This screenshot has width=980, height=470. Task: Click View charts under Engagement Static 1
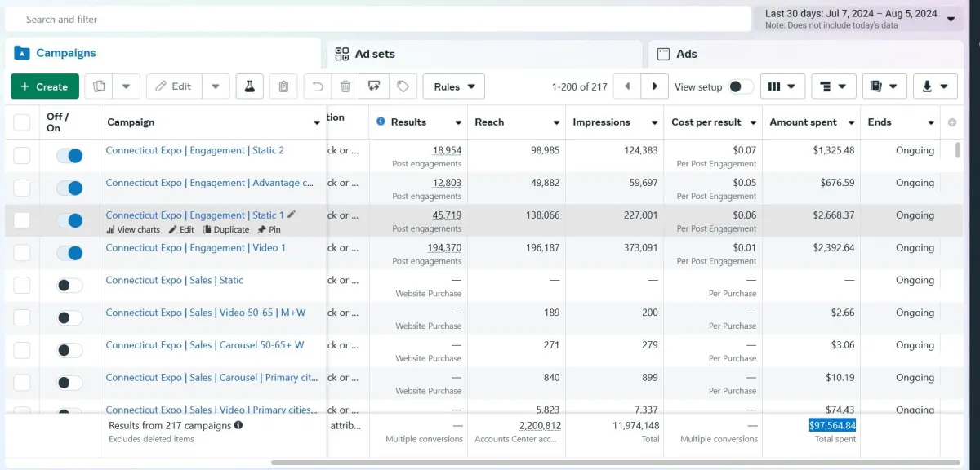pos(133,229)
